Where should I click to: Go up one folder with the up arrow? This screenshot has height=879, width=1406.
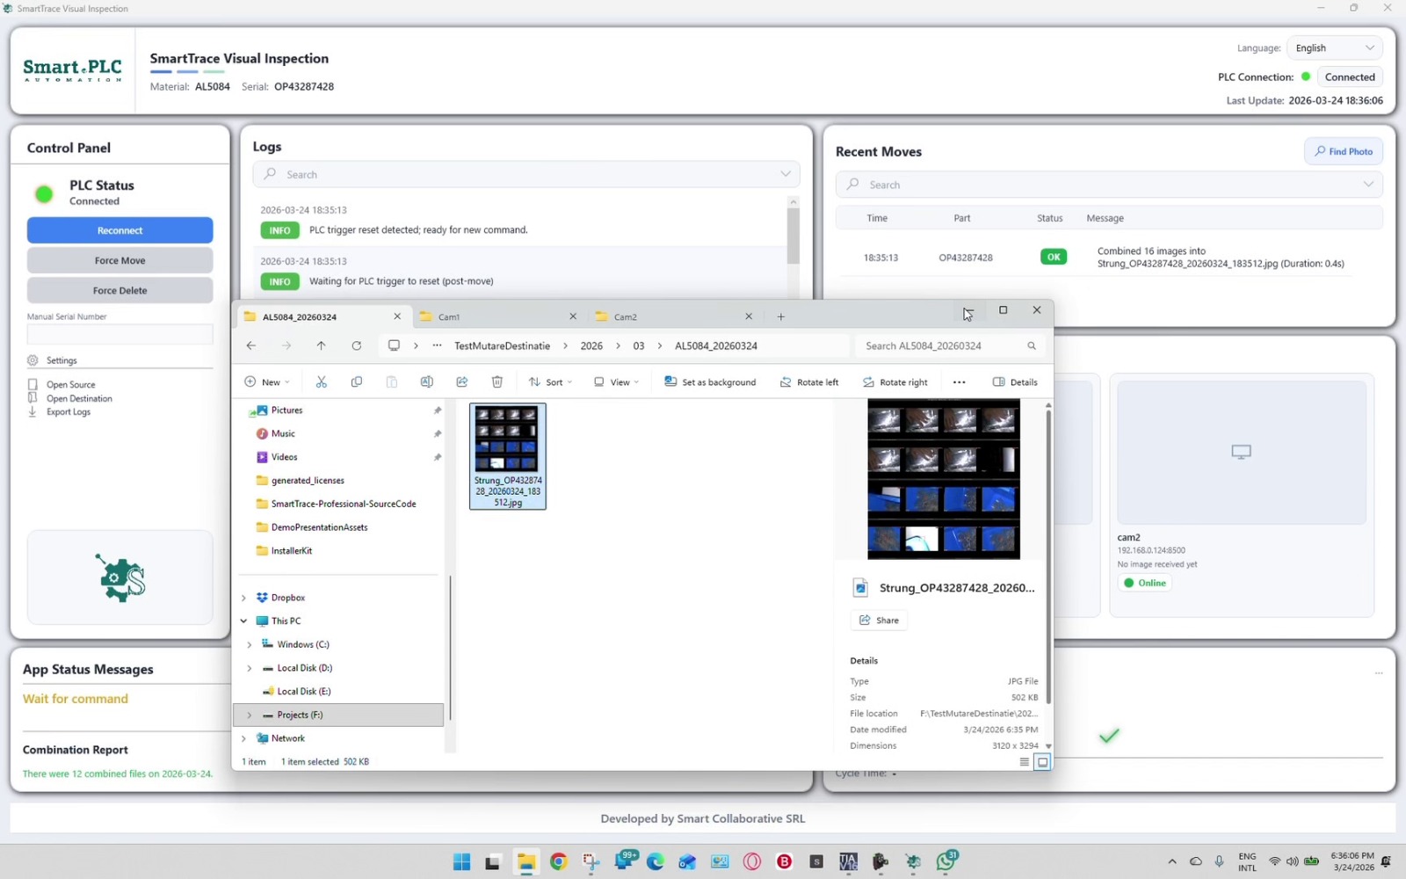[321, 345]
